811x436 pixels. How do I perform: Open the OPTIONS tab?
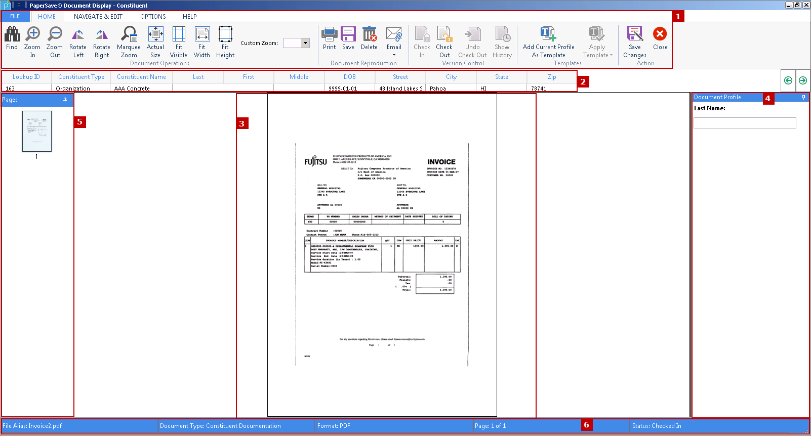point(153,16)
